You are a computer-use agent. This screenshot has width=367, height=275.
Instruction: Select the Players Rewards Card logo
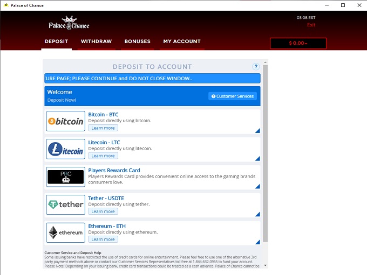pyautogui.click(x=66, y=177)
